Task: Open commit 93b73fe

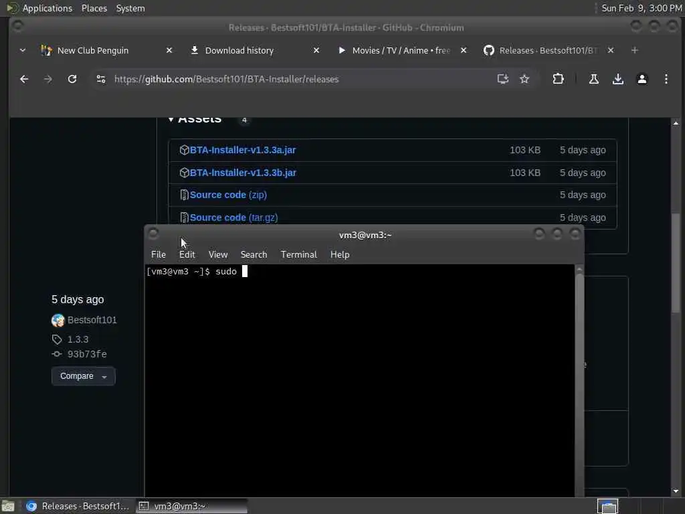Action: (x=87, y=354)
